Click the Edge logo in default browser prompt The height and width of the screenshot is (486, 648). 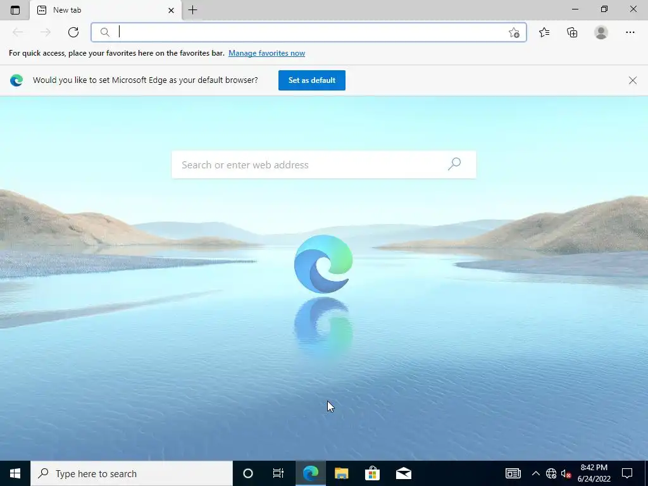click(x=16, y=80)
